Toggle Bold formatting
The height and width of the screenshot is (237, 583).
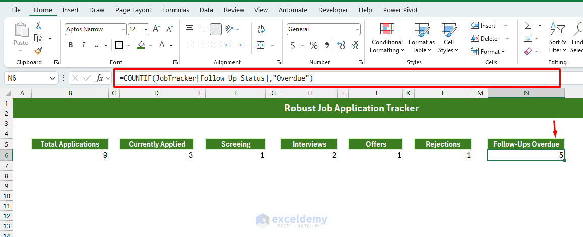[71, 45]
